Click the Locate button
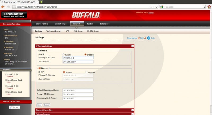 tap(14, 107)
